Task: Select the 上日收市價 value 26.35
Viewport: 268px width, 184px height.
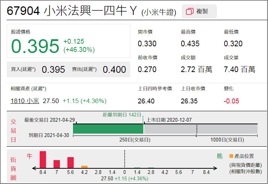Action: click(x=189, y=101)
